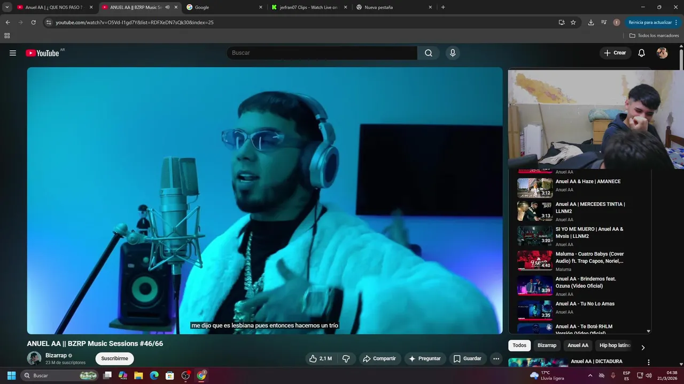Open Chrome three-dot menu
This screenshot has height=384, width=684.
tap(677, 22)
